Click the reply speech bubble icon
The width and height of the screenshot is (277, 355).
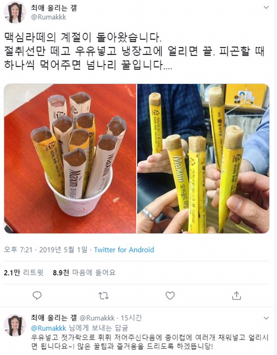point(37,295)
